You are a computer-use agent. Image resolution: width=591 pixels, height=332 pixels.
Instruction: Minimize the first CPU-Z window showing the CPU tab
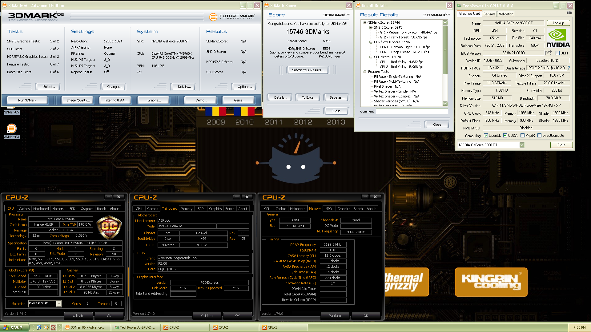pos(108,197)
